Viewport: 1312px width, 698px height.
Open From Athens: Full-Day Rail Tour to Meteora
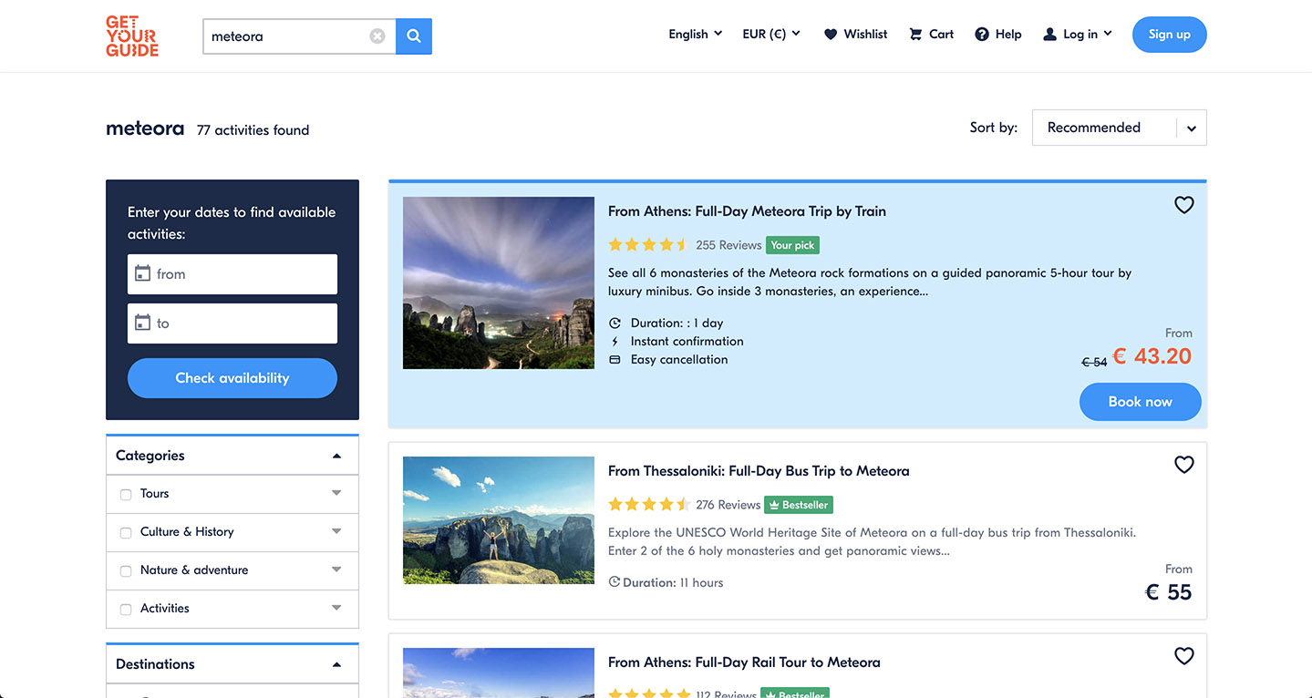coord(744,662)
